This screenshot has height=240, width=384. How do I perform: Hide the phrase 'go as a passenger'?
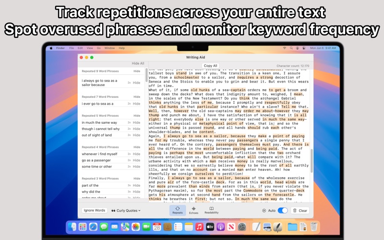[x=137, y=160]
